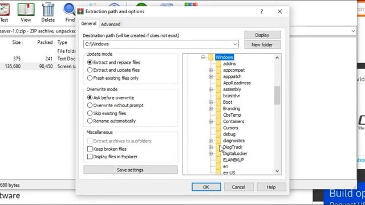Select Extract and update files option
This screenshot has width=365, height=205.
90,70
